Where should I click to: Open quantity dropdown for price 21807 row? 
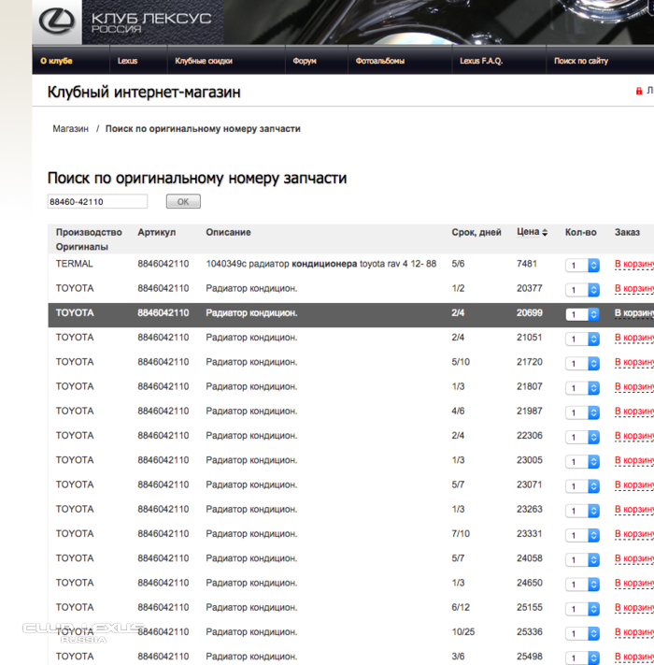click(x=582, y=388)
